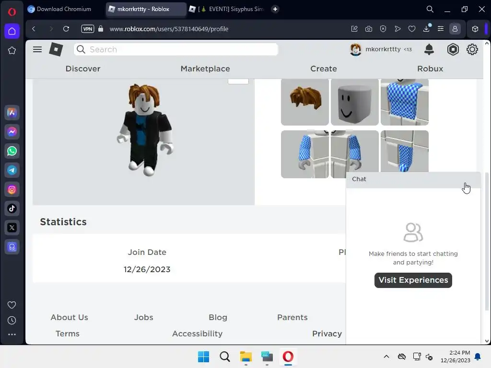This screenshot has width=491, height=368.
Task: Add page to bookmarks heart icon
Action: [x=412, y=29]
